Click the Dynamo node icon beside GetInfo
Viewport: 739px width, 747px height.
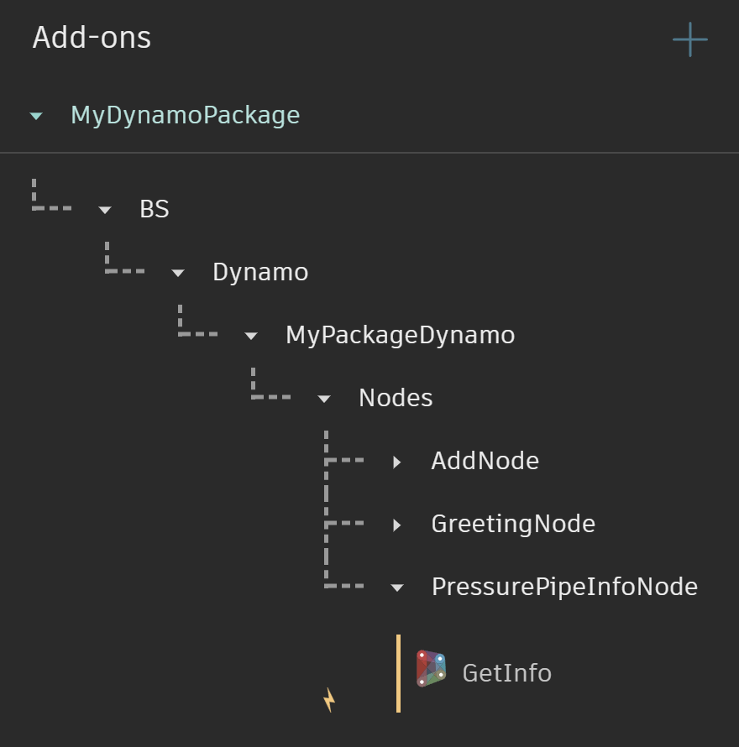pyautogui.click(x=431, y=669)
